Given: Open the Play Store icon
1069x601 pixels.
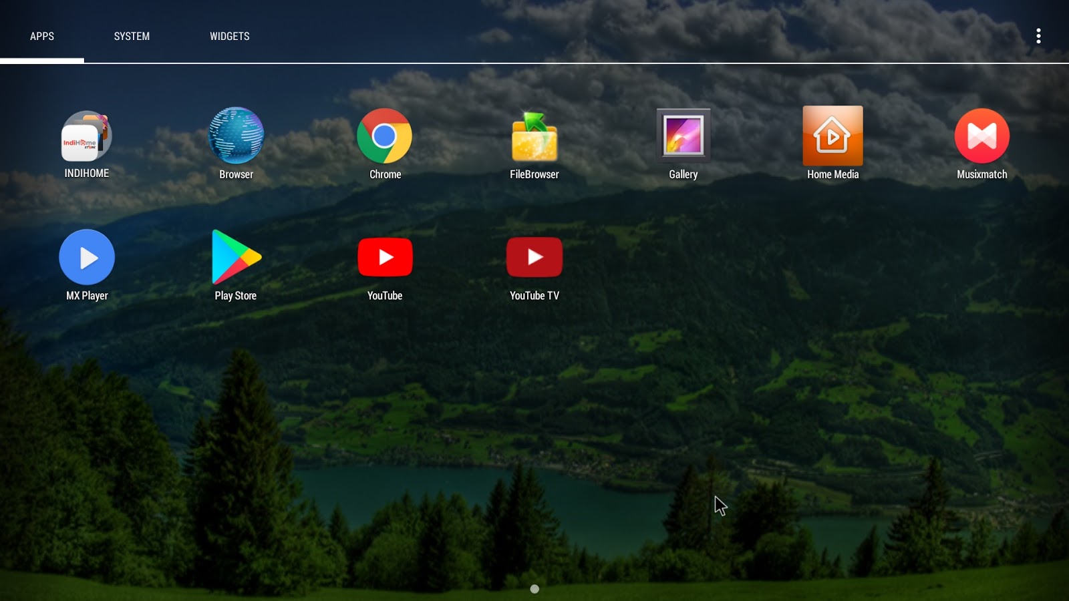Looking at the screenshot, I should [236, 257].
